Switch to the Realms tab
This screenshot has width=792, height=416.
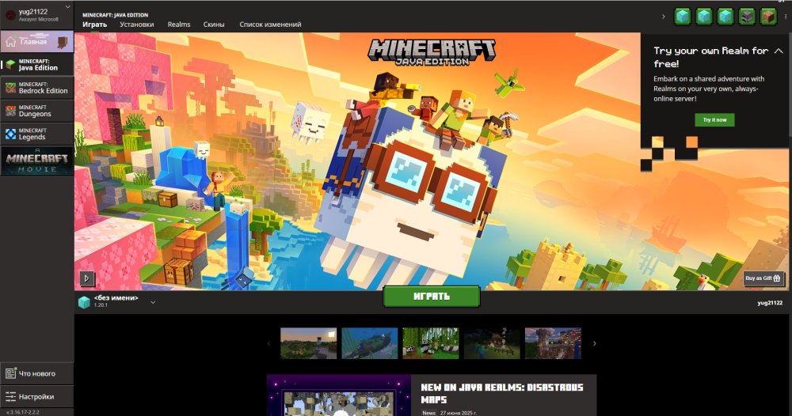tap(179, 25)
